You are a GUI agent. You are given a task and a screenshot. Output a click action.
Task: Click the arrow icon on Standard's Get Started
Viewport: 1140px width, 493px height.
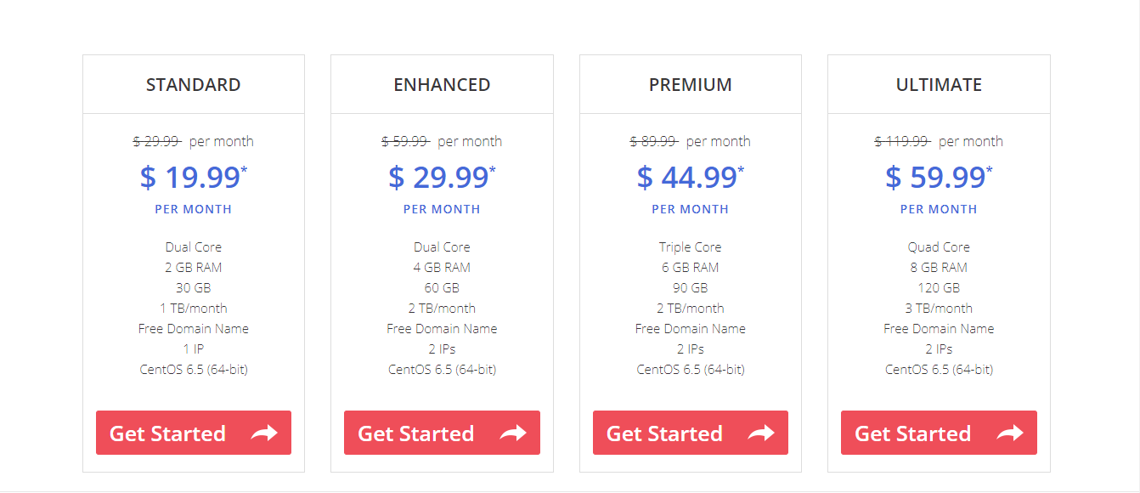(x=264, y=433)
